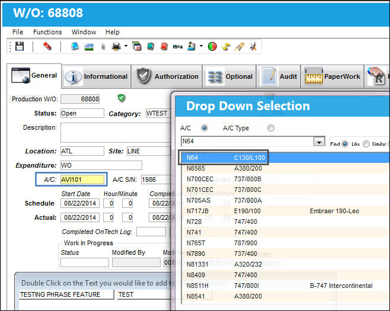Select the A/C radio button
This screenshot has height=311, width=390.
pos(204,128)
